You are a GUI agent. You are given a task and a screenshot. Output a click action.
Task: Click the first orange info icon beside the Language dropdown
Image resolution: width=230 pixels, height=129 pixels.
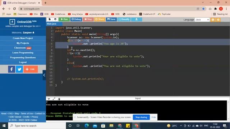click(x=213, y=20)
